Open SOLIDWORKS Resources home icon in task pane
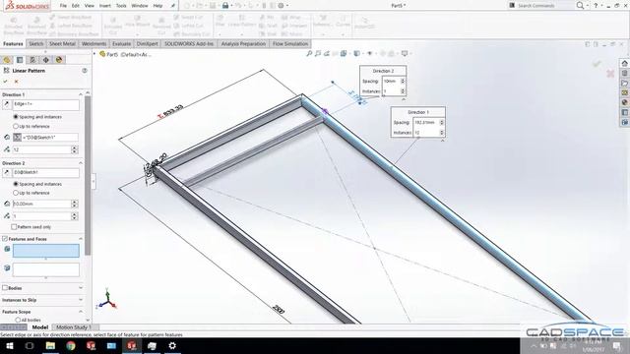 pyautogui.click(x=624, y=63)
